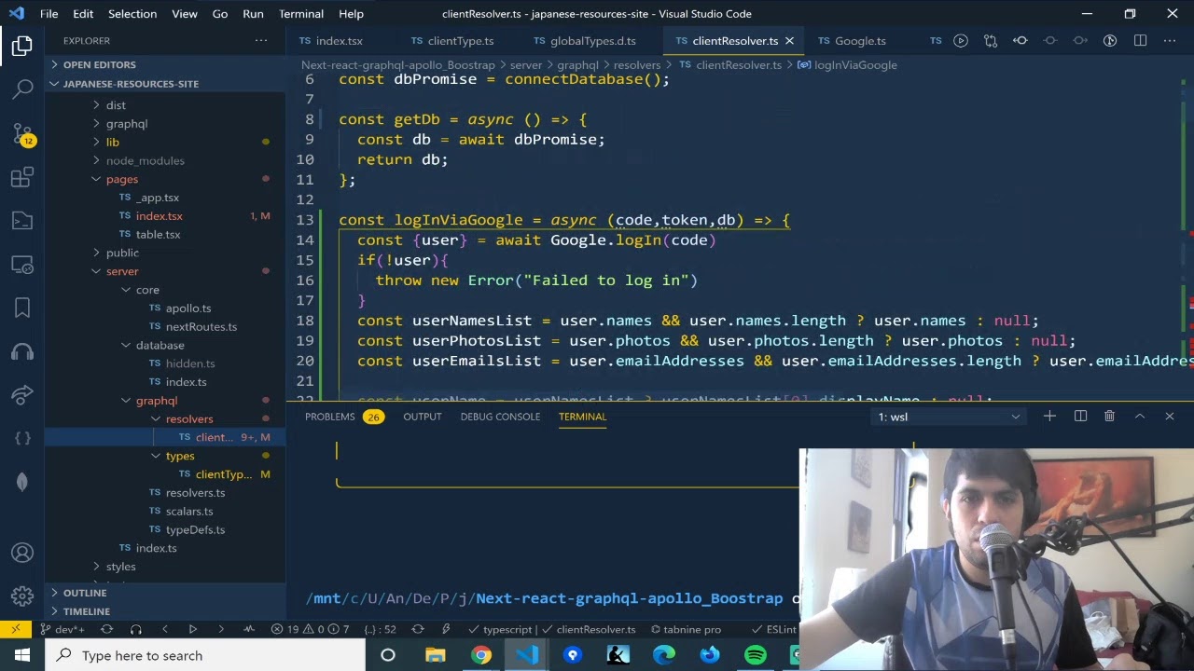This screenshot has width=1194, height=671.
Task: Open the Search view in activity bar
Action: coord(22,89)
